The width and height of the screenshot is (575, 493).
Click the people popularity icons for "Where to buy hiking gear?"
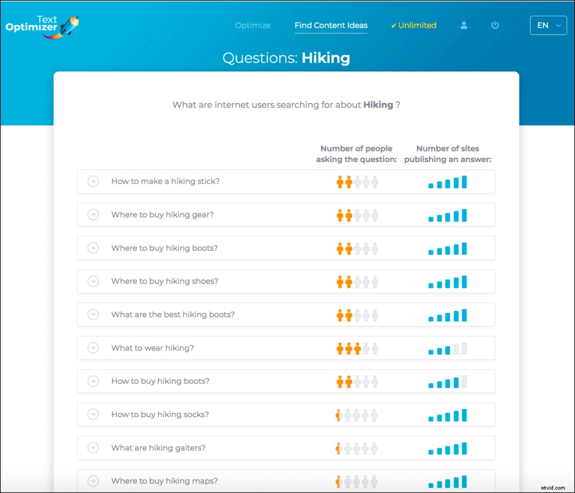(x=357, y=215)
